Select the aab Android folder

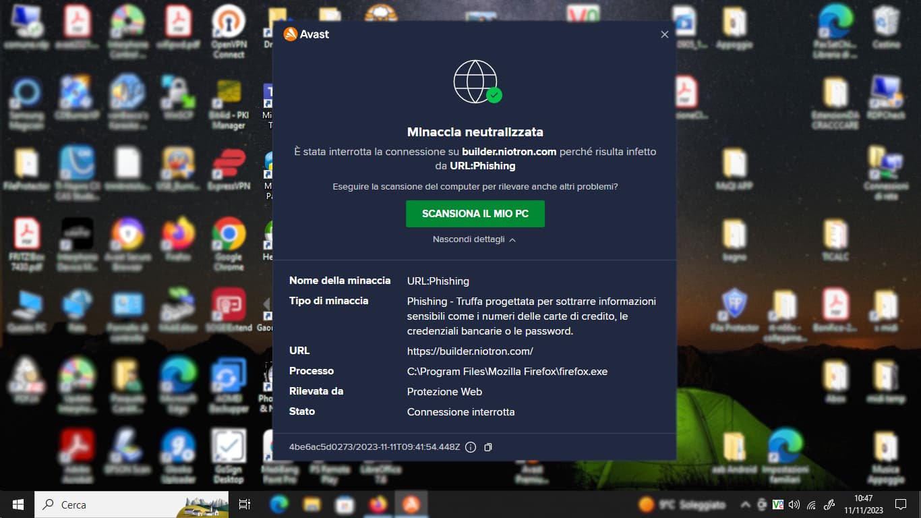click(x=734, y=453)
